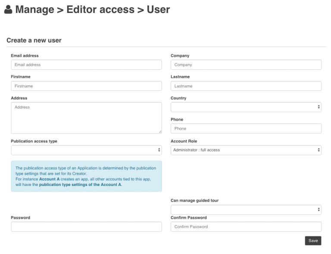
Task: Click the 'Create a new user' section heading
Action: pos(34,40)
